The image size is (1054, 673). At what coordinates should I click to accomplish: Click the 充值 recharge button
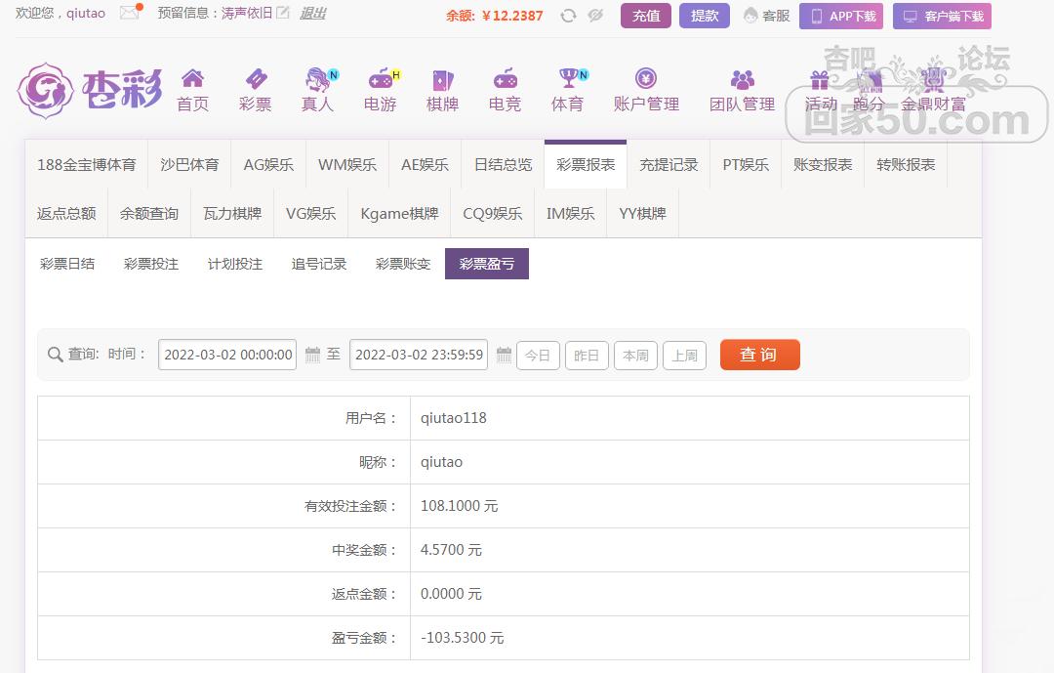645,16
